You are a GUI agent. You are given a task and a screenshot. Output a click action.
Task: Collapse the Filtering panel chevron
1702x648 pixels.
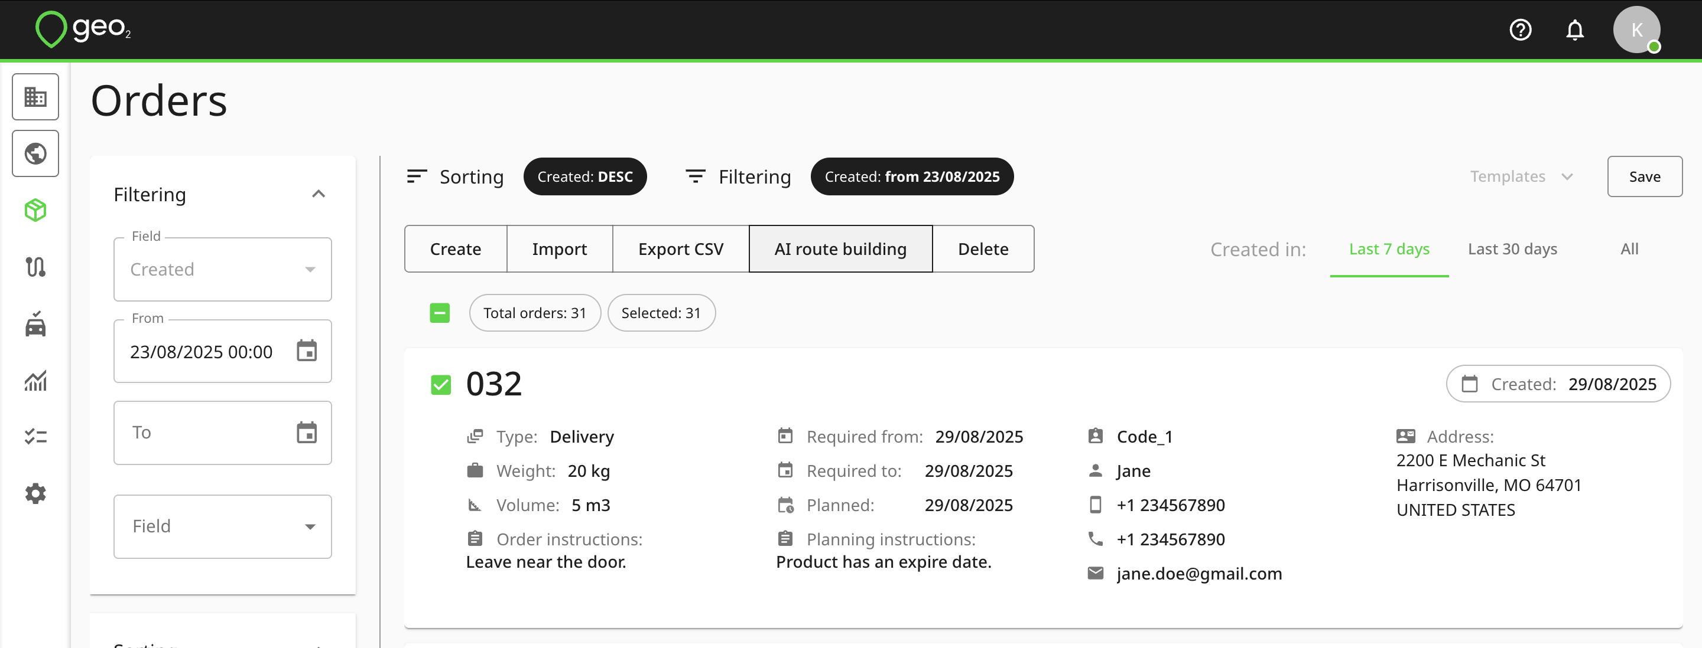319,194
